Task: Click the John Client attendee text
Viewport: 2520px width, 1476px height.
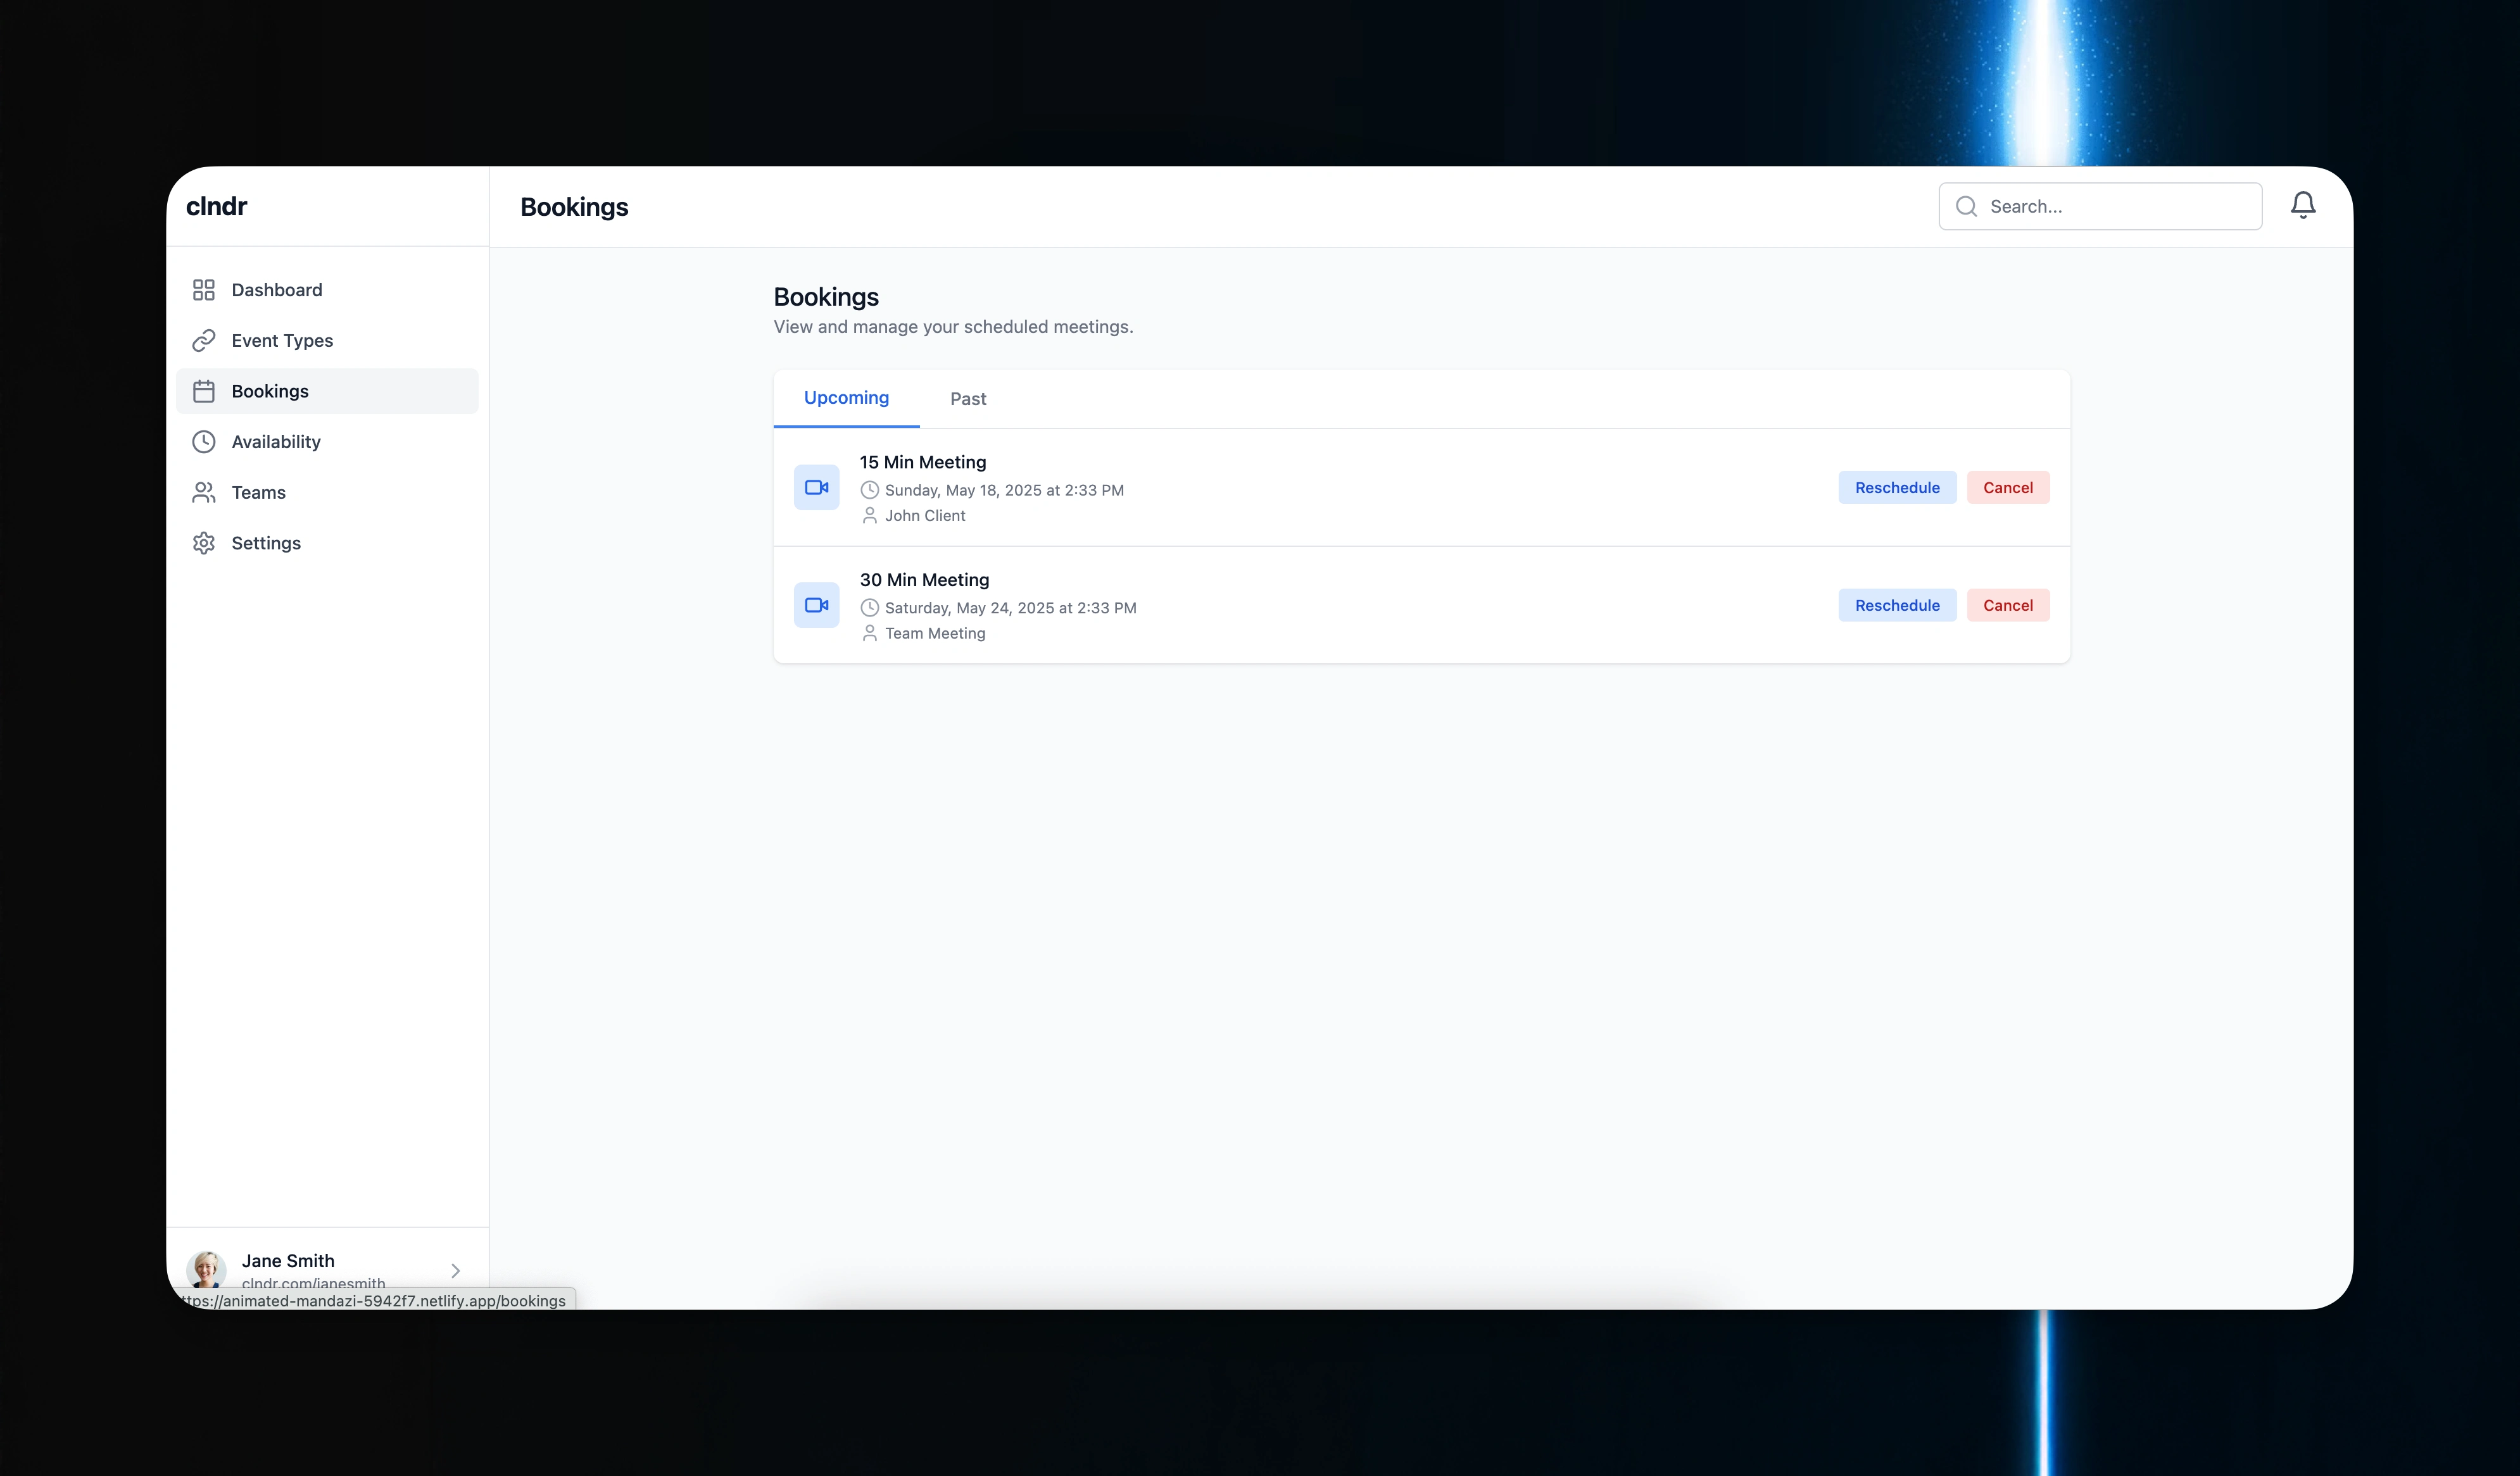Action: point(925,516)
